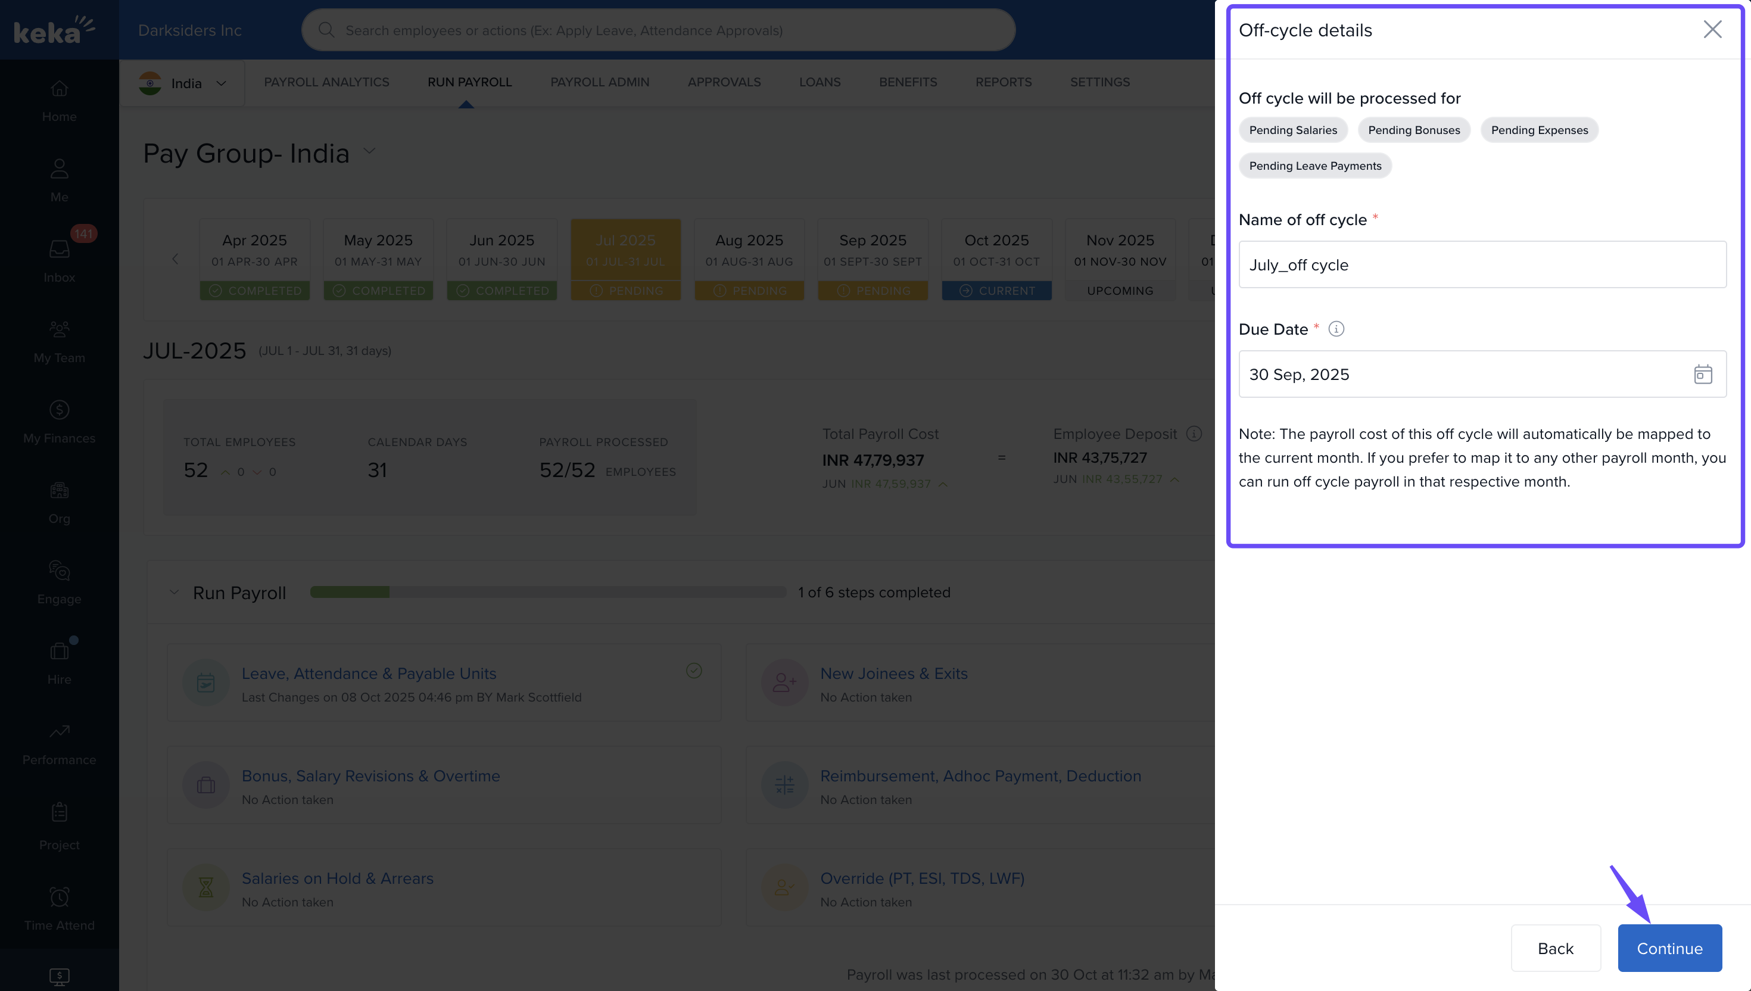
Task: Switch to the Payroll Admin tab
Action: coord(600,82)
